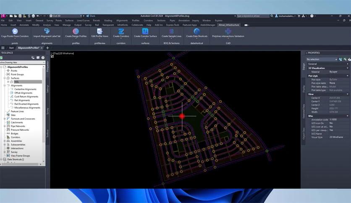Click the shopping cart icon in title bar
351x203 pixels.
pos(299,16)
